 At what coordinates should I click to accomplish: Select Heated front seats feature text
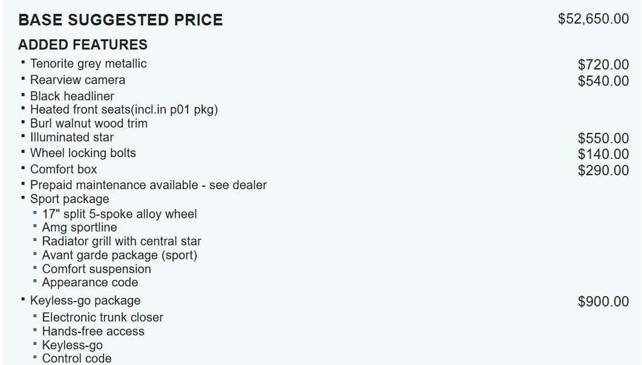click(x=124, y=110)
